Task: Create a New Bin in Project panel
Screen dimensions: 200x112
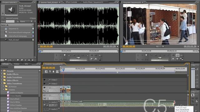Action: coord(18,60)
